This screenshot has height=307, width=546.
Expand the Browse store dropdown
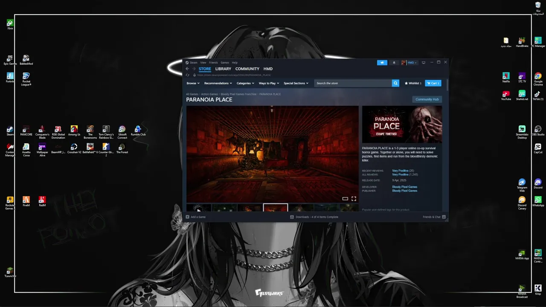193,83
